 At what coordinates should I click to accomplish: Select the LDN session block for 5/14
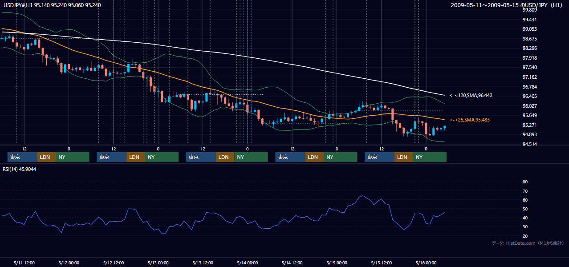tap(315, 157)
